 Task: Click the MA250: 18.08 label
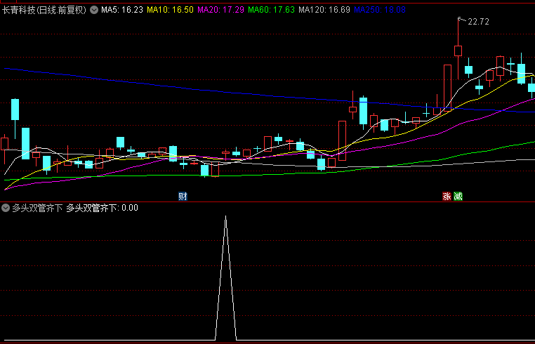(380, 10)
